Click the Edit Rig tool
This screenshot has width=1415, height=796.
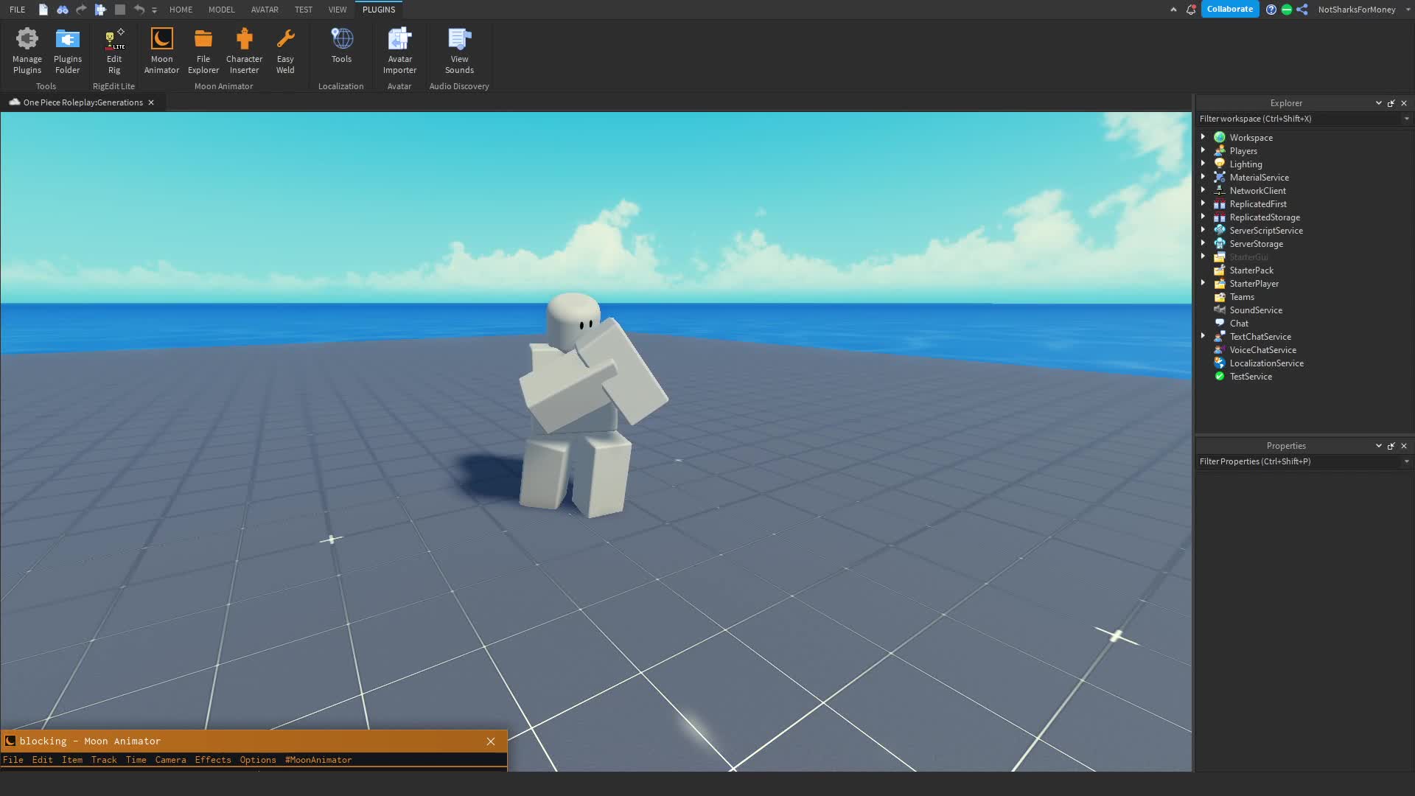pyautogui.click(x=113, y=49)
